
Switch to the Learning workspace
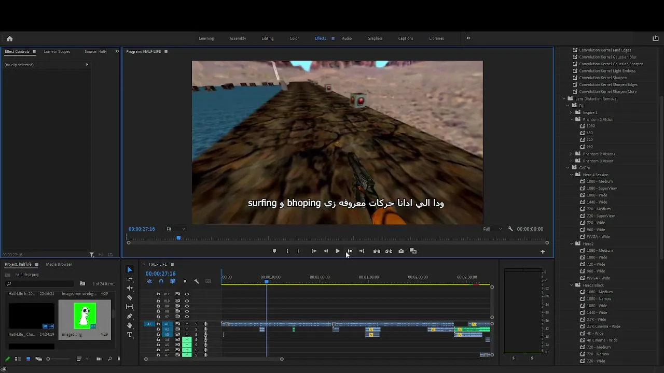point(206,38)
